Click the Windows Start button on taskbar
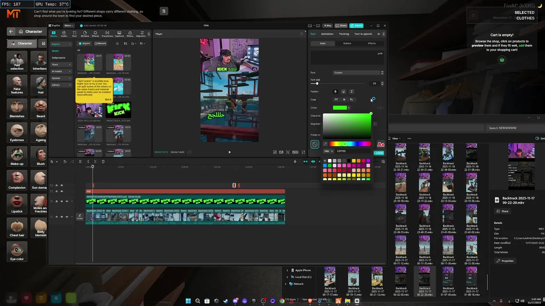This screenshot has height=306, width=545. 188,301
